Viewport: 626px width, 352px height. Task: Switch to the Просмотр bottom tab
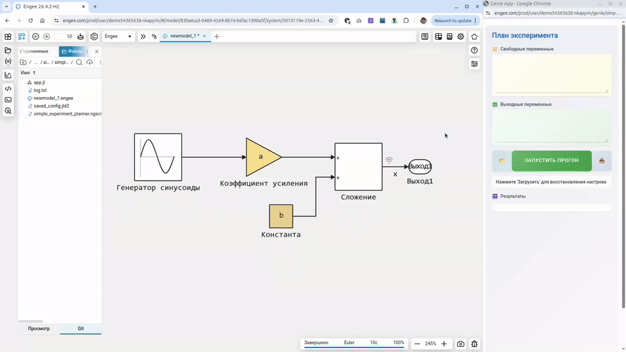(38, 329)
